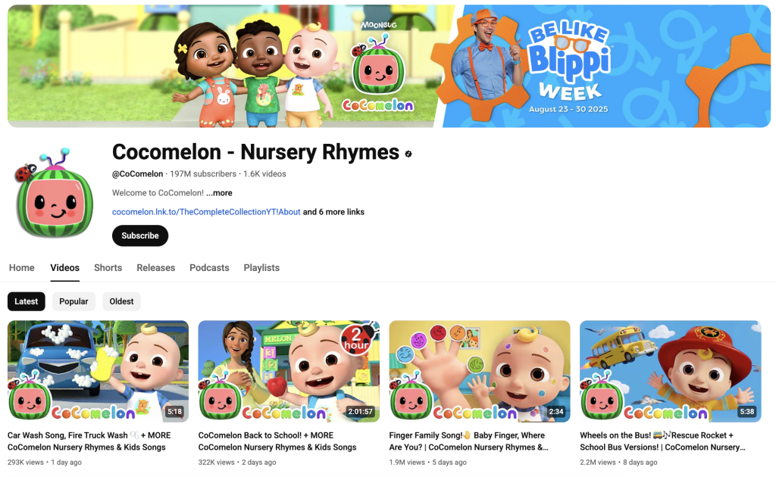Screen dimensions: 776x477
Task: Open the Car Wash Song video thumbnail
Action: click(x=98, y=371)
